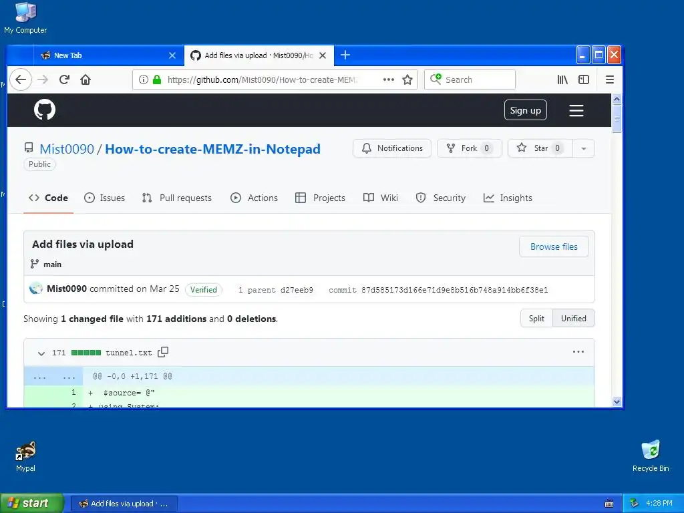Click the Mist0090 author name in commit
Screen dimensions: 684x513
tap(67, 289)
